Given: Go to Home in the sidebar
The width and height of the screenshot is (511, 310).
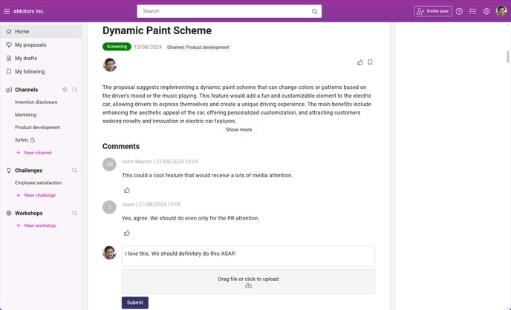Looking at the screenshot, I should [41, 32].
